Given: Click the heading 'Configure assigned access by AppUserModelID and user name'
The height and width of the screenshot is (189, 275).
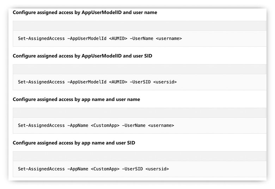Looking at the screenshot, I should point(85,12).
